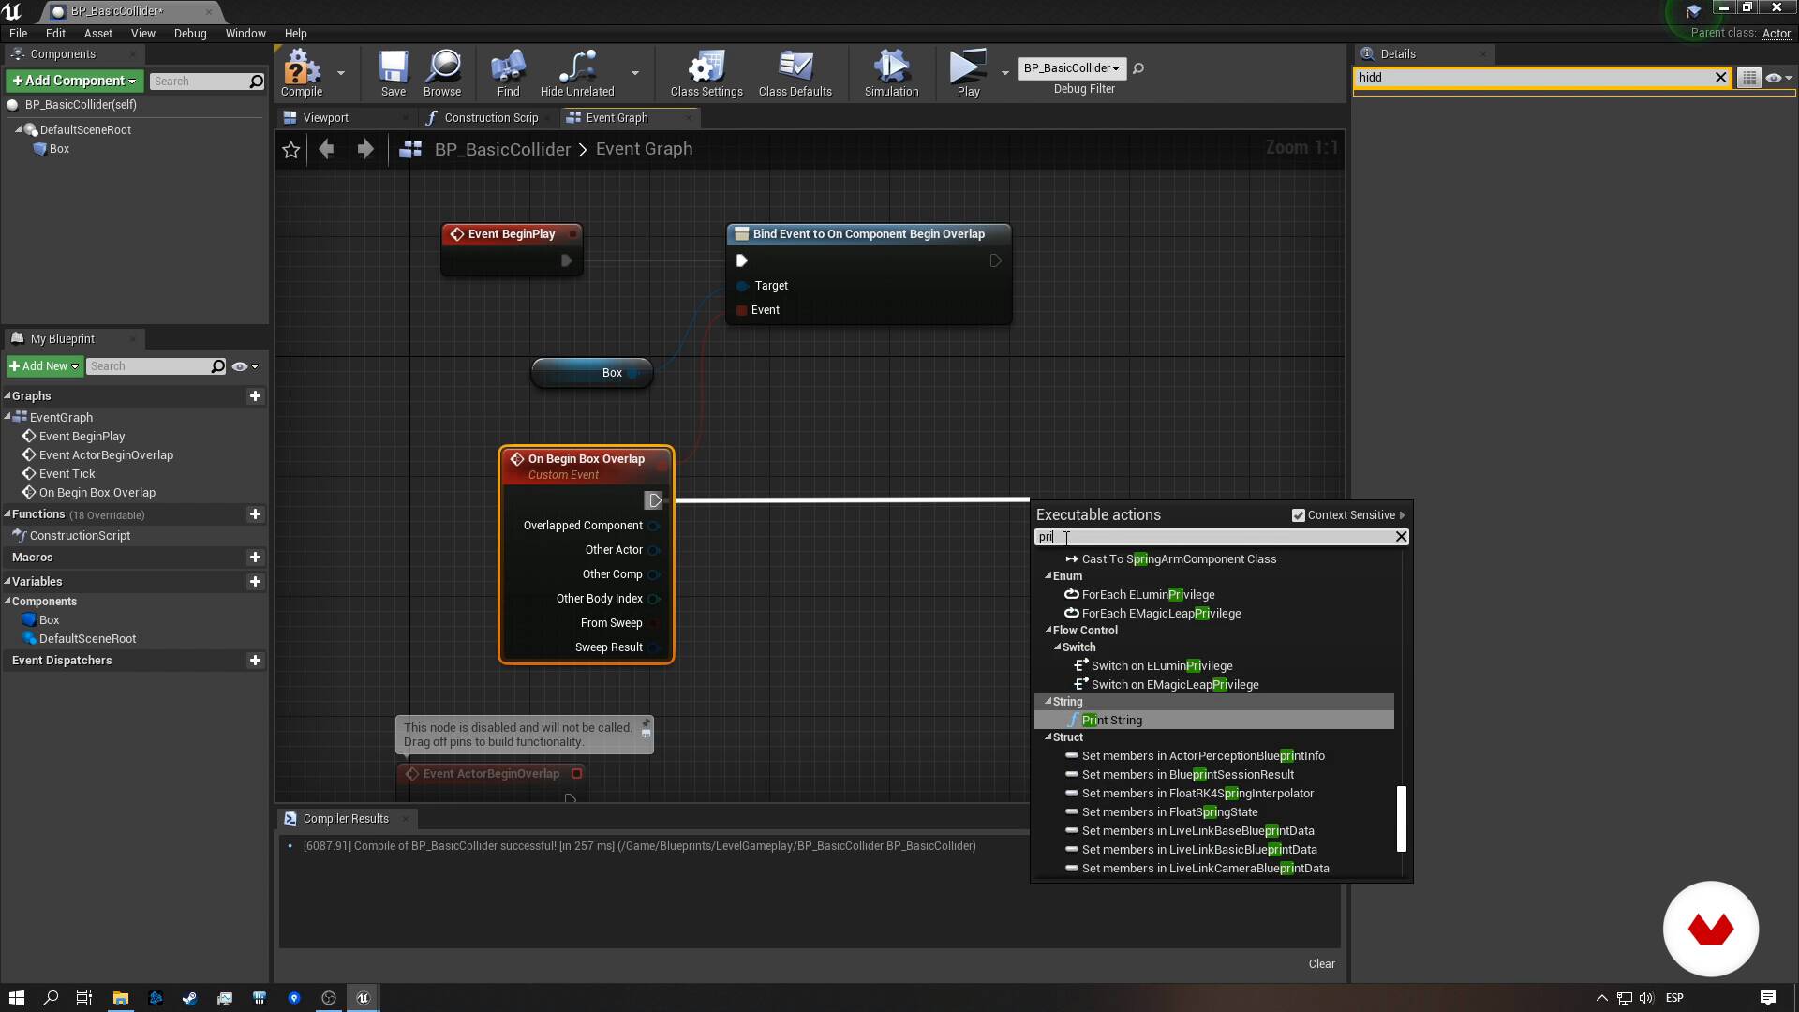
Task: Collapse the DefaultSceneRoot component tree
Action: pos(18,129)
